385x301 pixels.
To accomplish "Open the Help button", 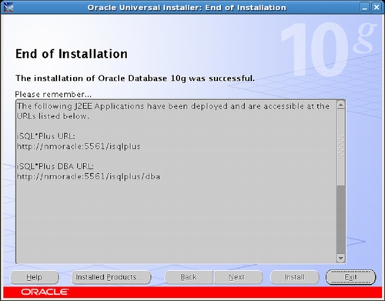I will click(x=34, y=277).
